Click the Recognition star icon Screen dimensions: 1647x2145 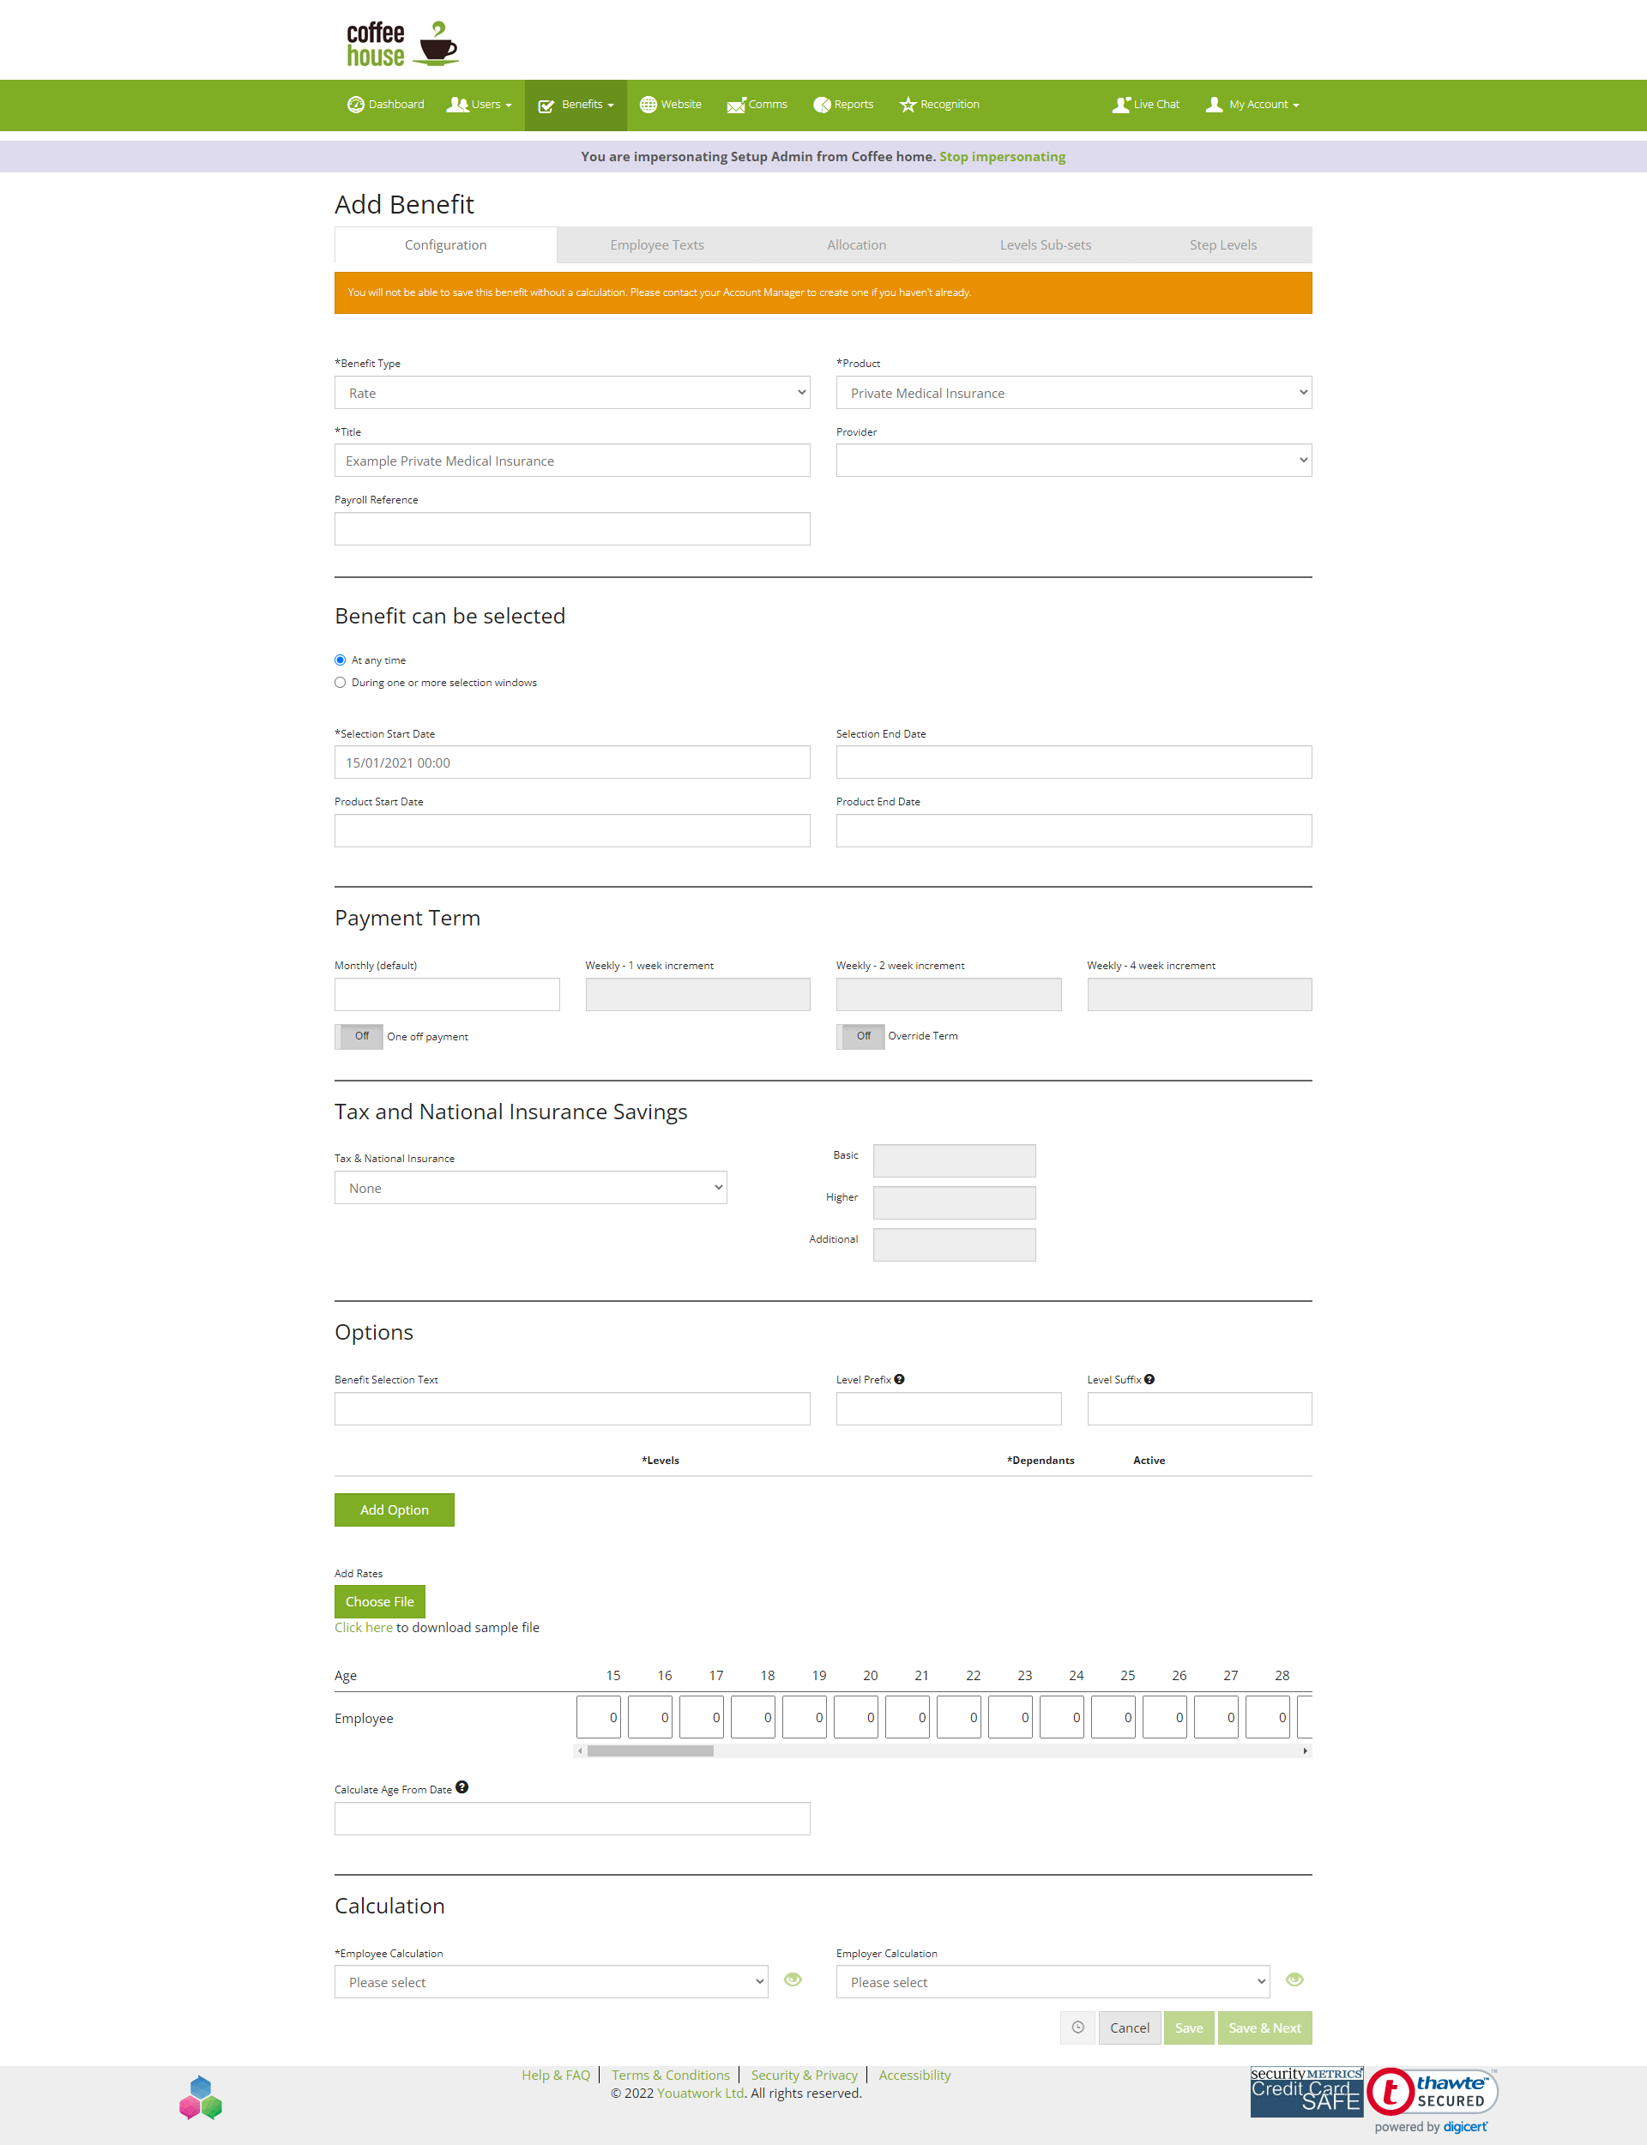908,105
